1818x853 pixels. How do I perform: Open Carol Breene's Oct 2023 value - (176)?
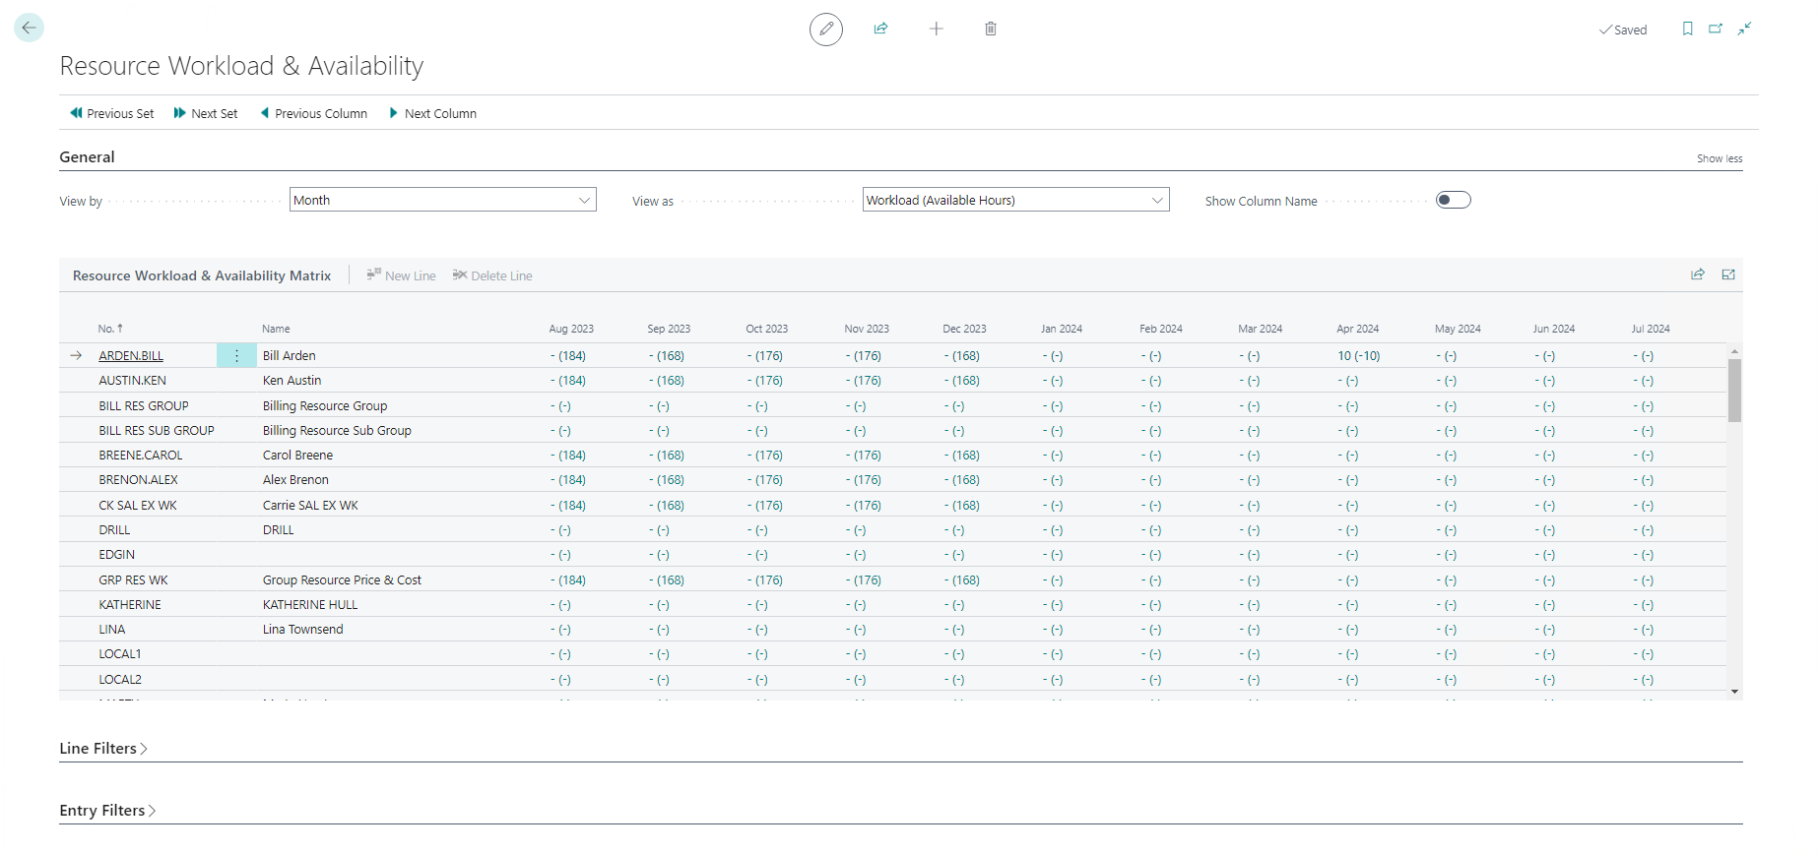[x=765, y=456]
